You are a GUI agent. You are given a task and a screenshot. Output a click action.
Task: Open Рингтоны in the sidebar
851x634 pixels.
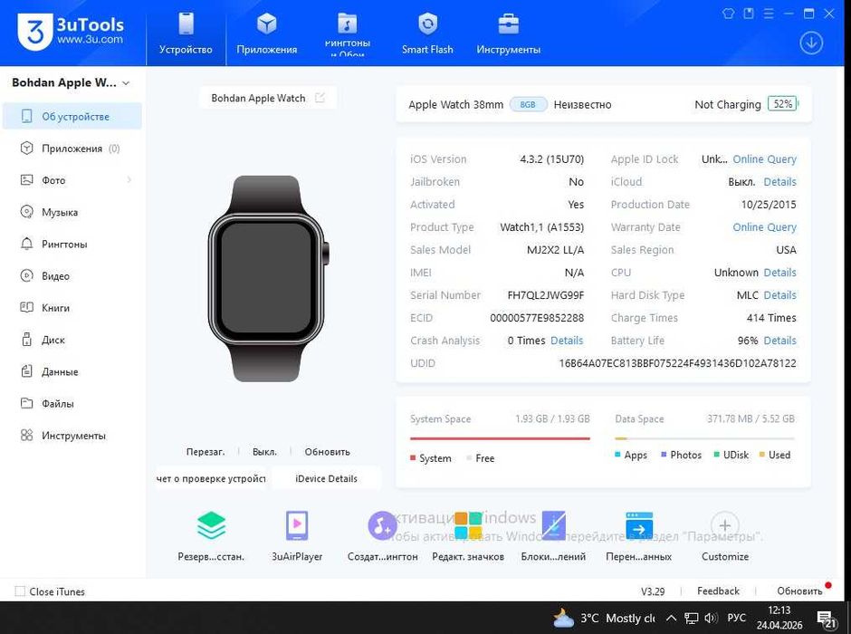(x=72, y=245)
